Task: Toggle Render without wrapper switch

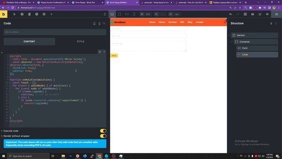Action: (x=103, y=136)
